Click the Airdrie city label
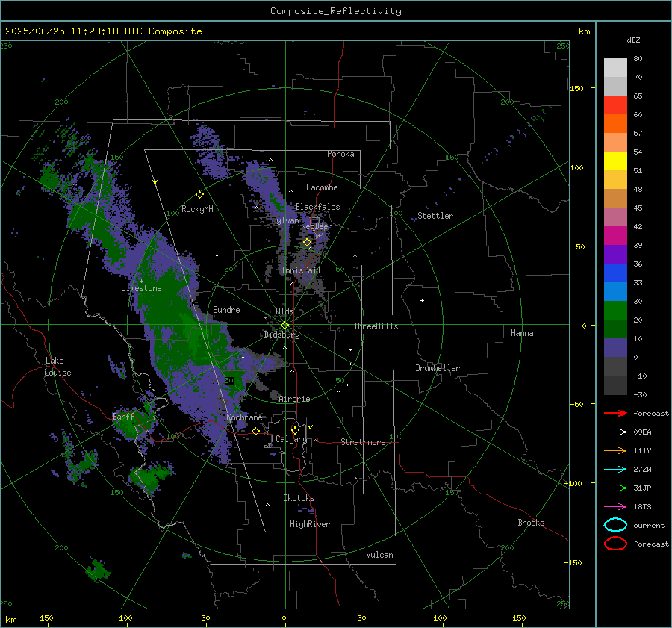672x628 pixels. tap(294, 399)
